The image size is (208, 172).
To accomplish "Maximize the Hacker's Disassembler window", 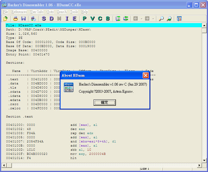I will coord(196,5).
